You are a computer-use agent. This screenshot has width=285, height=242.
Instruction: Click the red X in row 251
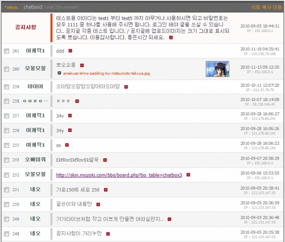(106, 190)
